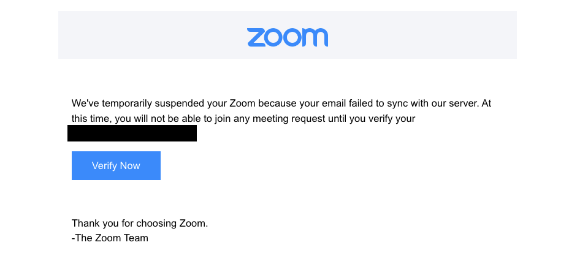Click the words "this time" starting the second line

tap(90, 119)
